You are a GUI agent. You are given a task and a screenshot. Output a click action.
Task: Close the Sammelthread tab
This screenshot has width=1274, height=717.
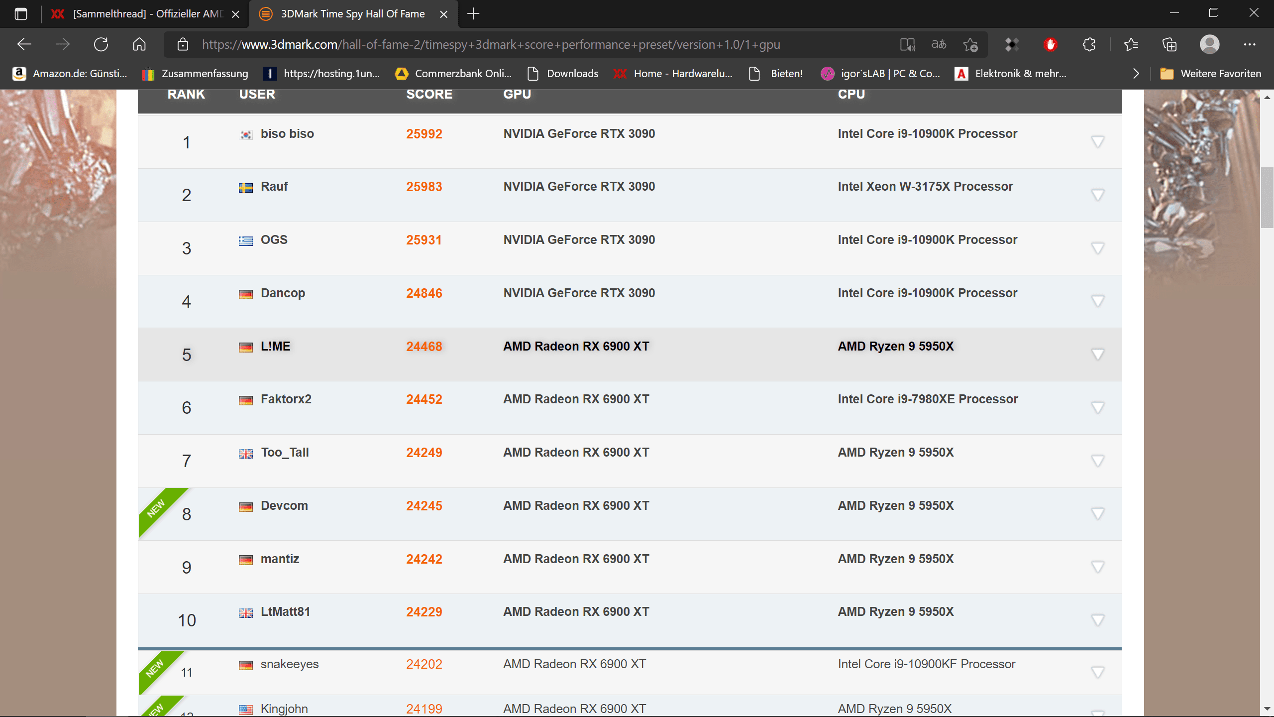[x=235, y=14]
